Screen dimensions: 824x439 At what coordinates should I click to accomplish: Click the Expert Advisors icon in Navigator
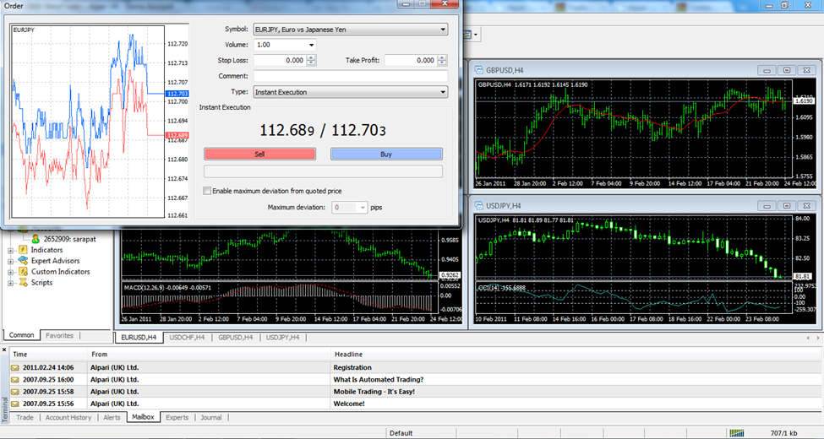point(23,261)
